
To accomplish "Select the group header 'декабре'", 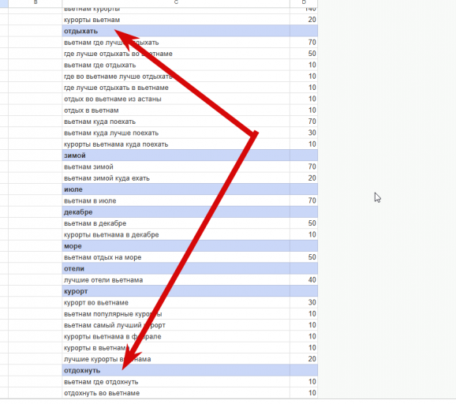I will point(176,212).
